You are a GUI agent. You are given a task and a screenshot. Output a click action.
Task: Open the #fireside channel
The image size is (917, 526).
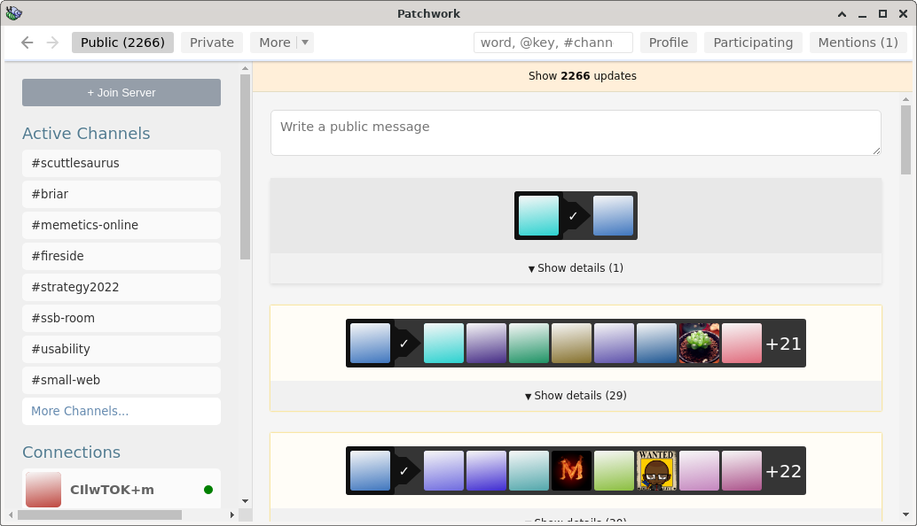pos(121,256)
